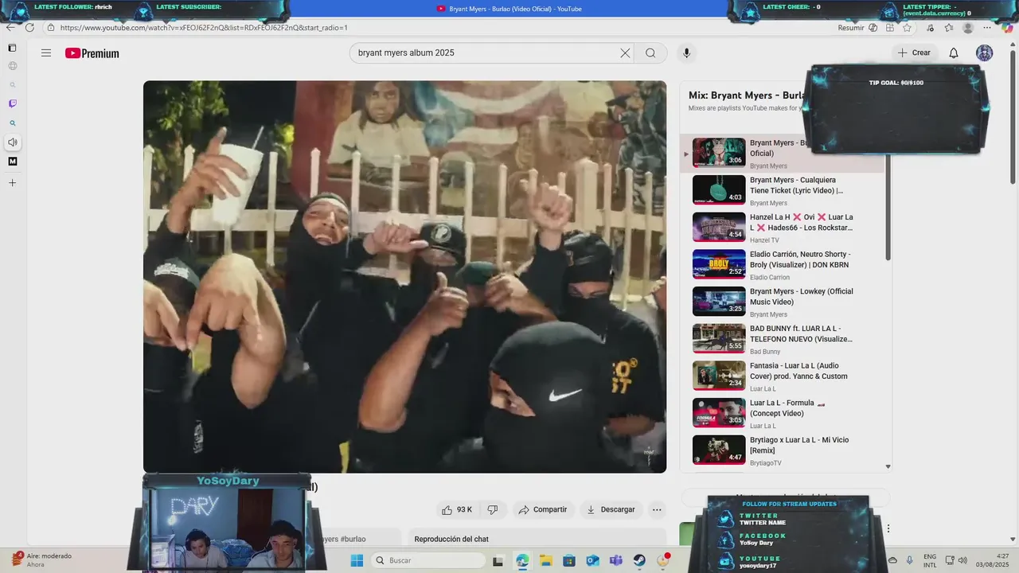Click the Crear button
Screen dimensions: 1019x573
(x=914, y=53)
